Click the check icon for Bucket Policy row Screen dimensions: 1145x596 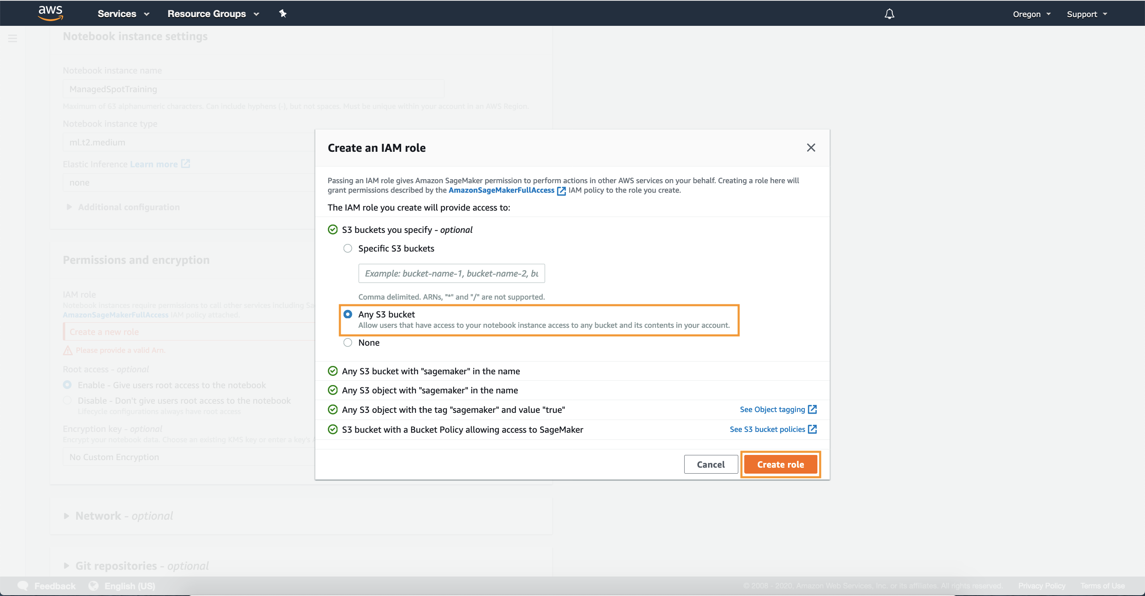pyautogui.click(x=332, y=430)
